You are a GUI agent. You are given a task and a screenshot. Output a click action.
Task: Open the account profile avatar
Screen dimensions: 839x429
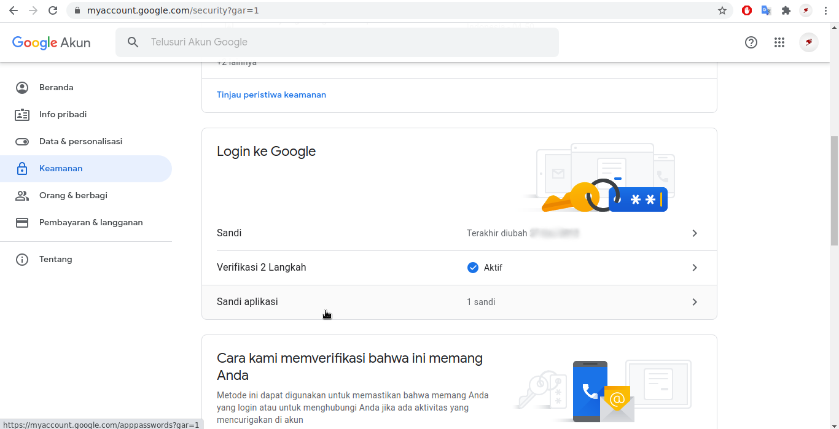(x=808, y=42)
